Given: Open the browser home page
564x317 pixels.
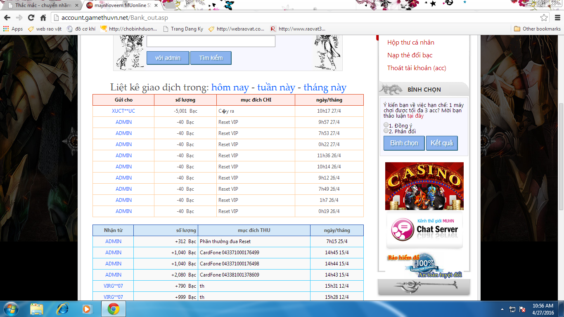Looking at the screenshot, I should [43, 18].
